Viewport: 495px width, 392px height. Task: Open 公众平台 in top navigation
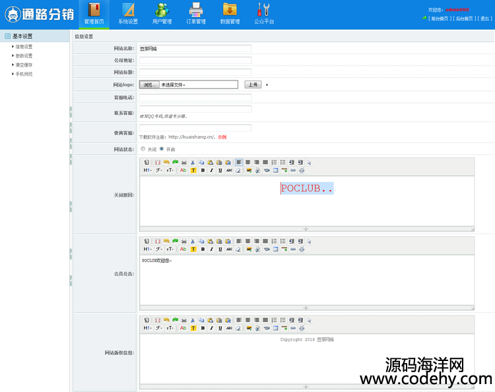(x=264, y=15)
